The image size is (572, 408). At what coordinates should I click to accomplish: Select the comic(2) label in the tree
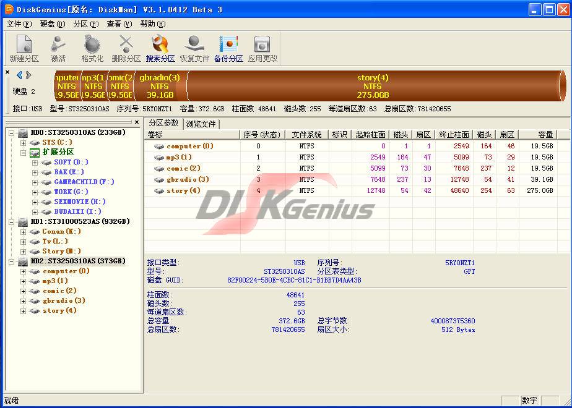point(60,291)
